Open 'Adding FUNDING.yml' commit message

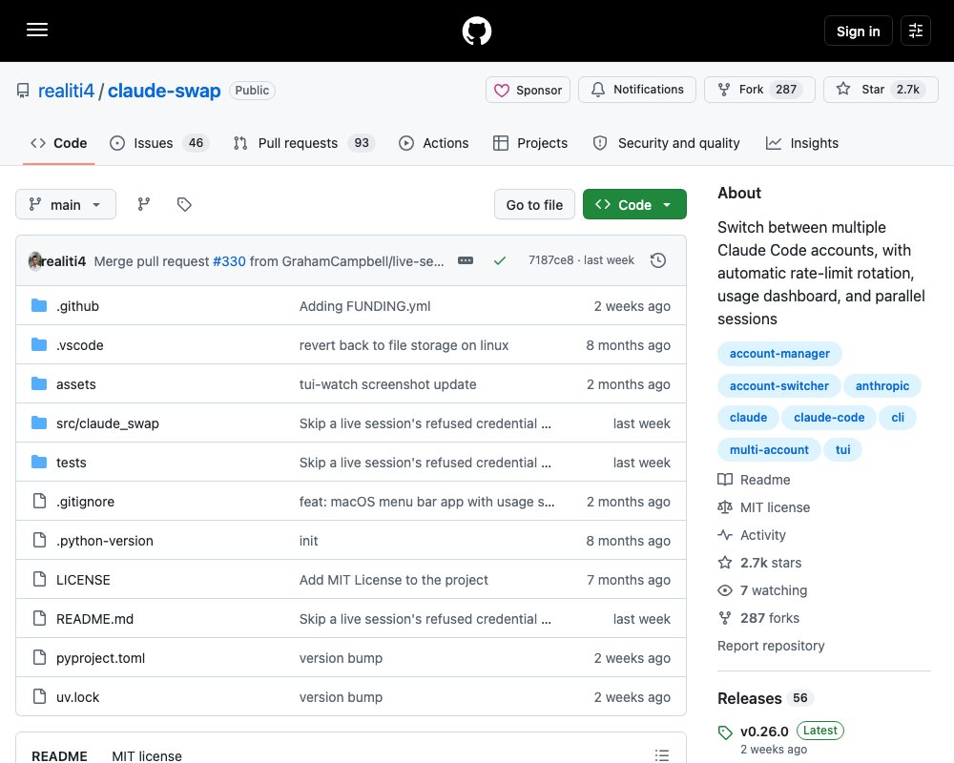coord(364,306)
